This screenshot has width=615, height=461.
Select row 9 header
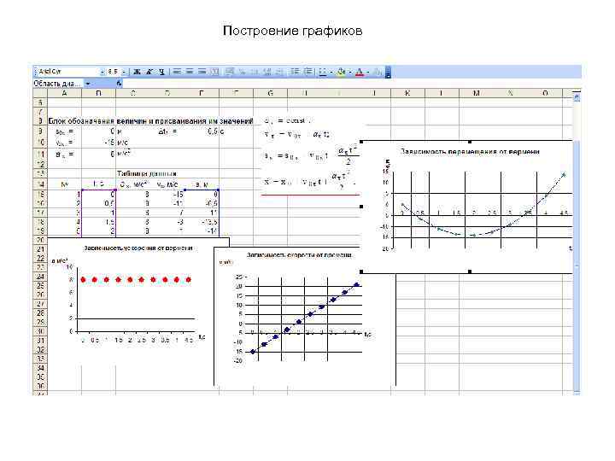[40, 131]
